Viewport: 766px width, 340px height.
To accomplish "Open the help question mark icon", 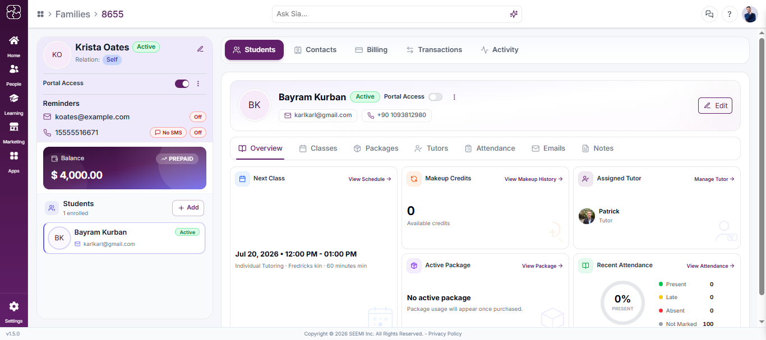I will (730, 15).
